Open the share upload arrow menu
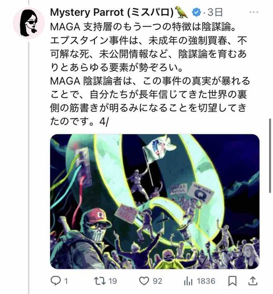This screenshot has width=273, height=294. pyautogui.click(x=253, y=281)
